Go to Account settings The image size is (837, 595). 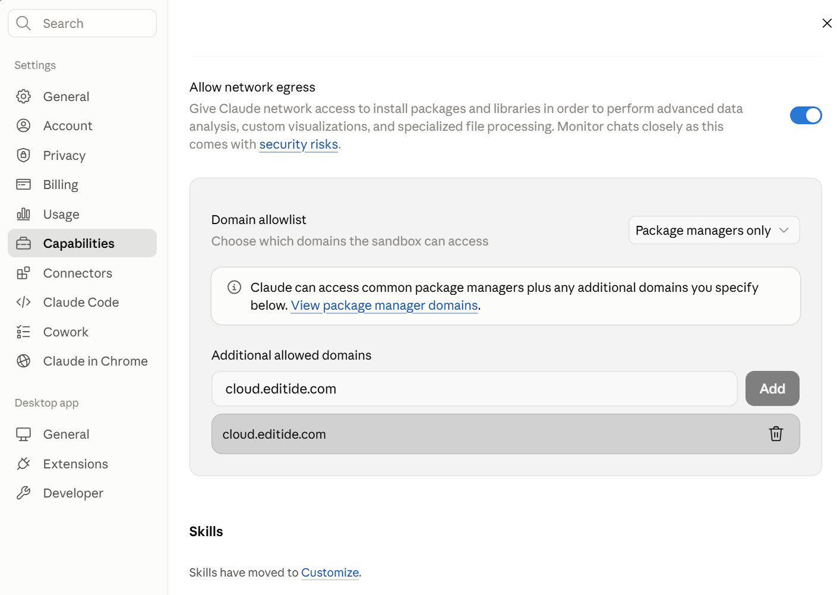pyautogui.click(x=82, y=125)
